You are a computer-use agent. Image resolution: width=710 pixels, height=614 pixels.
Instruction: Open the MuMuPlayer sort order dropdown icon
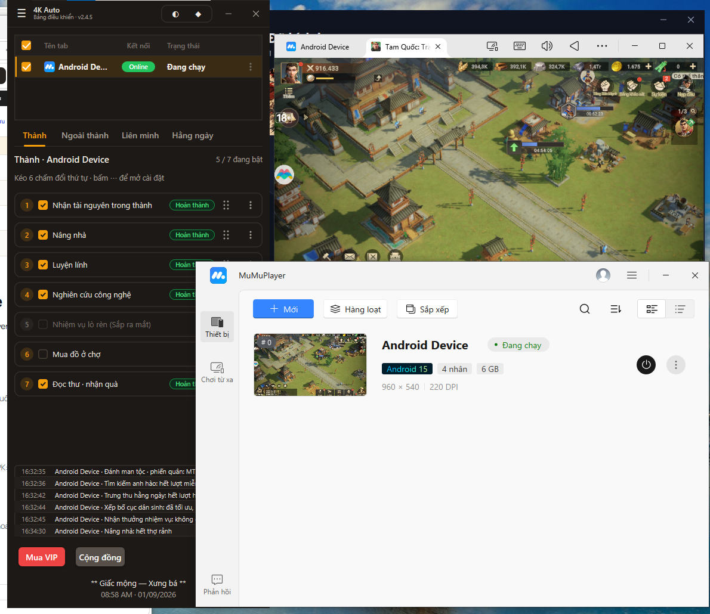(x=616, y=309)
